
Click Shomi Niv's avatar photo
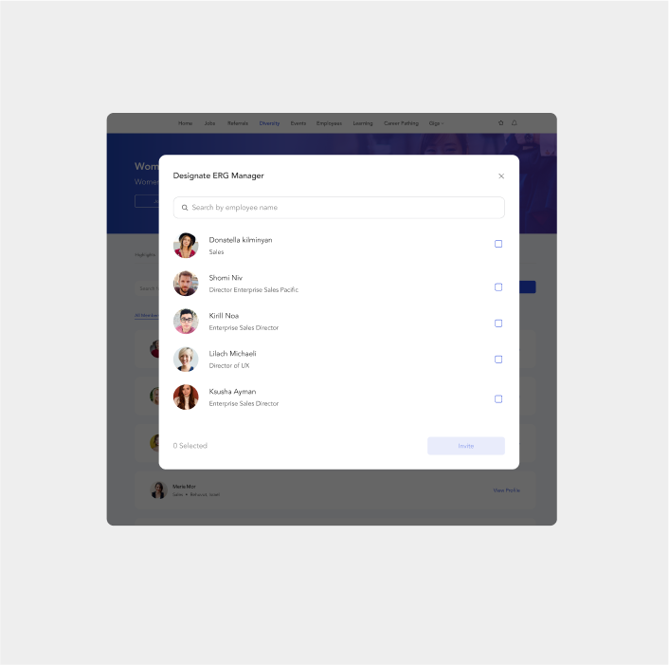click(186, 283)
